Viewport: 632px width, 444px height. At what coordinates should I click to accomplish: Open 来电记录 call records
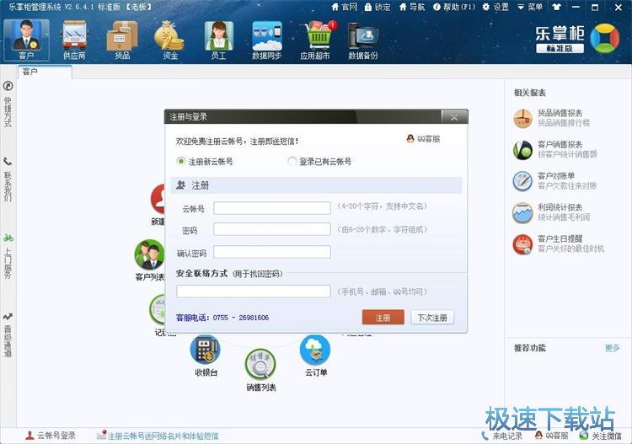point(502,436)
